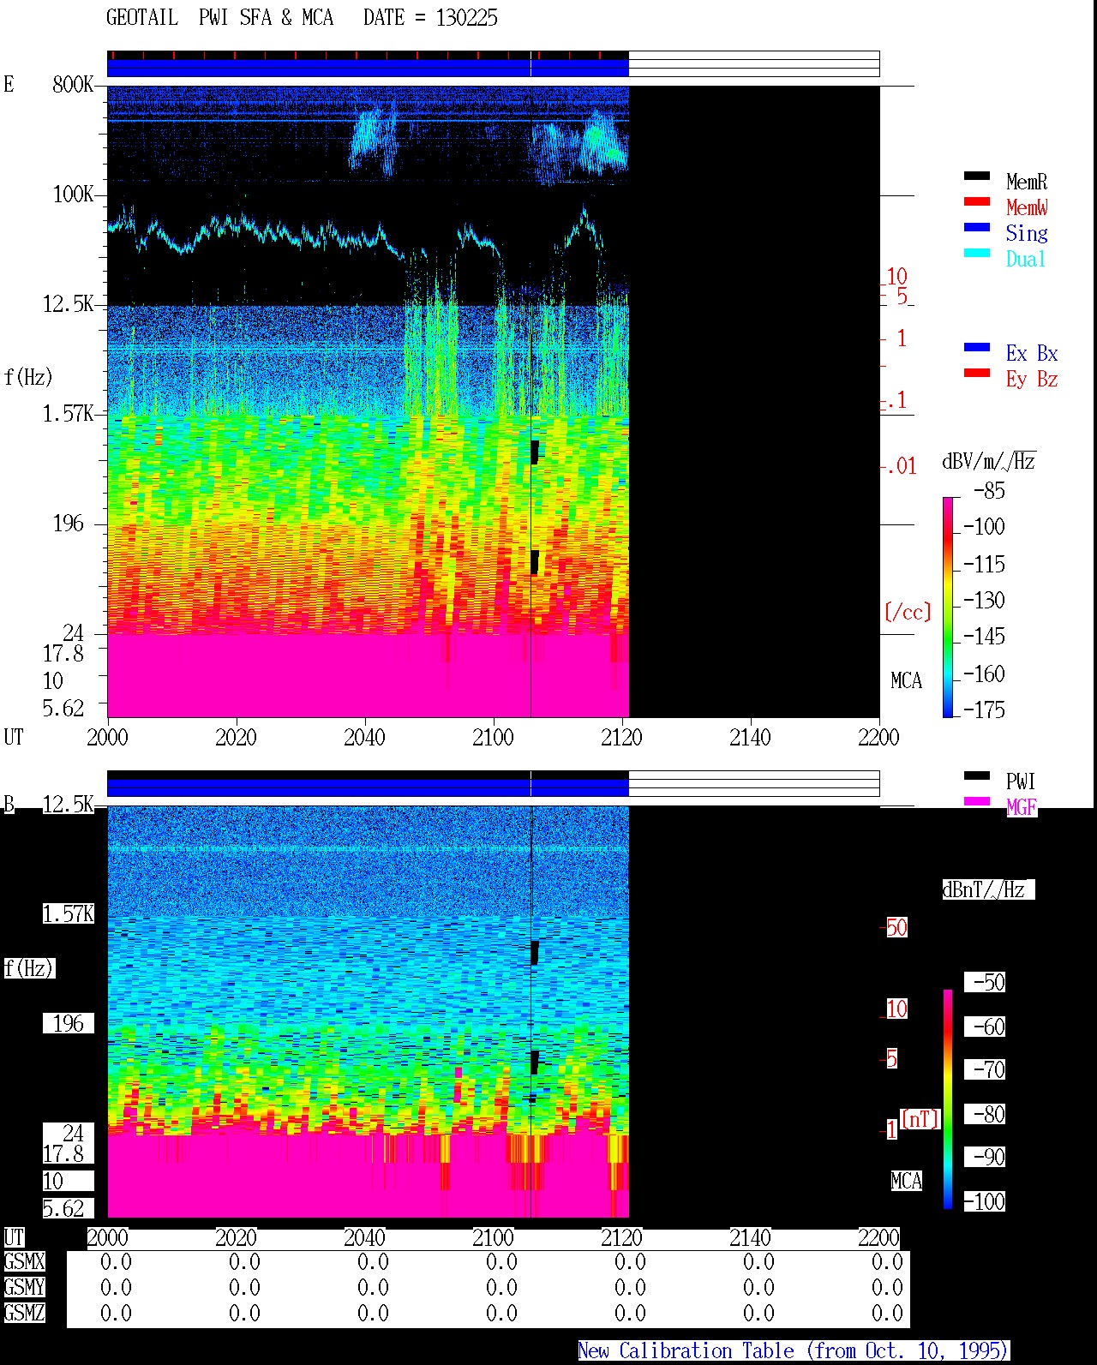
Task: Click the 'MemR' legend label
Action: [x=1027, y=182]
